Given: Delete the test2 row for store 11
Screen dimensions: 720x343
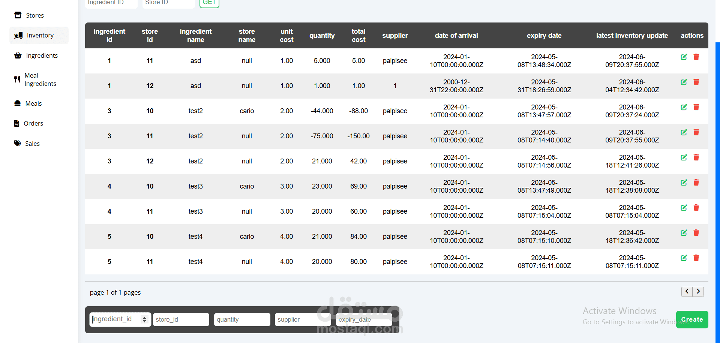Looking at the screenshot, I should pos(696,132).
